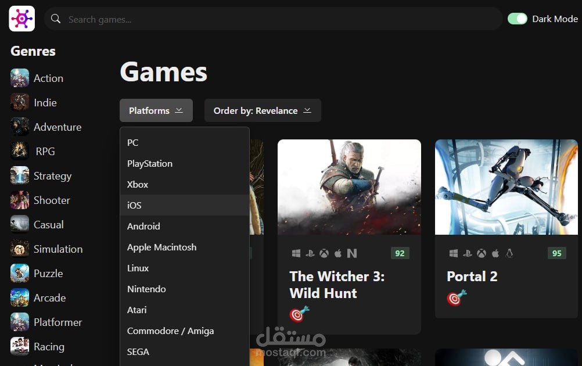Open the Racing genre link
The height and width of the screenshot is (366, 582).
(x=49, y=347)
